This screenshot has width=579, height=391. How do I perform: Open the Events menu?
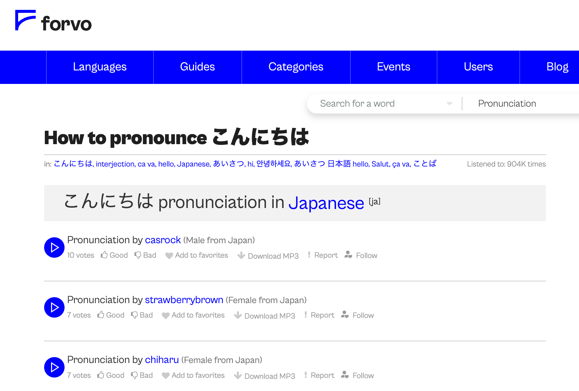[394, 67]
